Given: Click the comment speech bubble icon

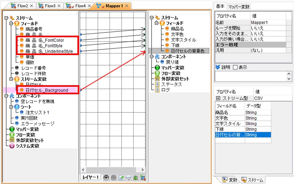Looking at the screenshot, I should tap(128, 178).
